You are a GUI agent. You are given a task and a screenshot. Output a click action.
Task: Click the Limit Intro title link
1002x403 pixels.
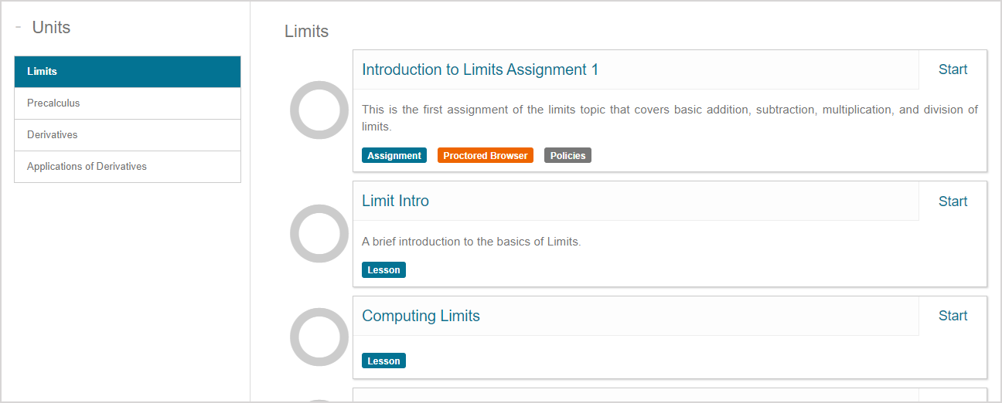pos(395,201)
